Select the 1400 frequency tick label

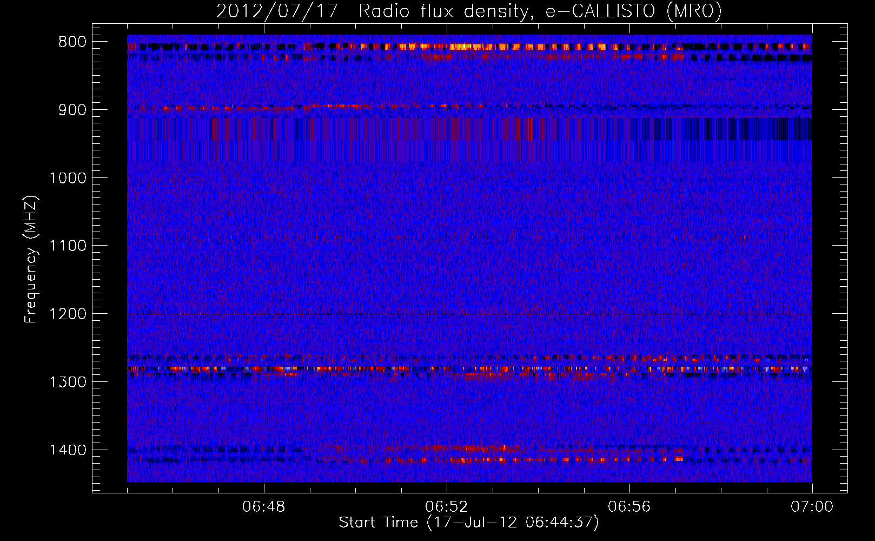click(x=68, y=450)
